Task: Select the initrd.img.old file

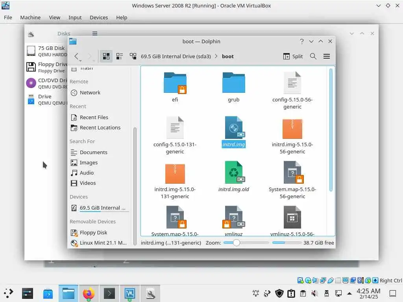Action: pos(234,177)
